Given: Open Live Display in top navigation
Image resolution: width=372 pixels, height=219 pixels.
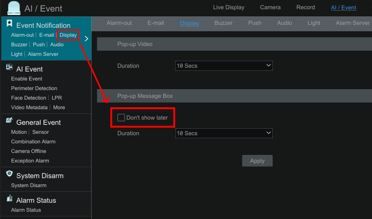Looking at the screenshot, I should pyautogui.click(x=228, y=8).
